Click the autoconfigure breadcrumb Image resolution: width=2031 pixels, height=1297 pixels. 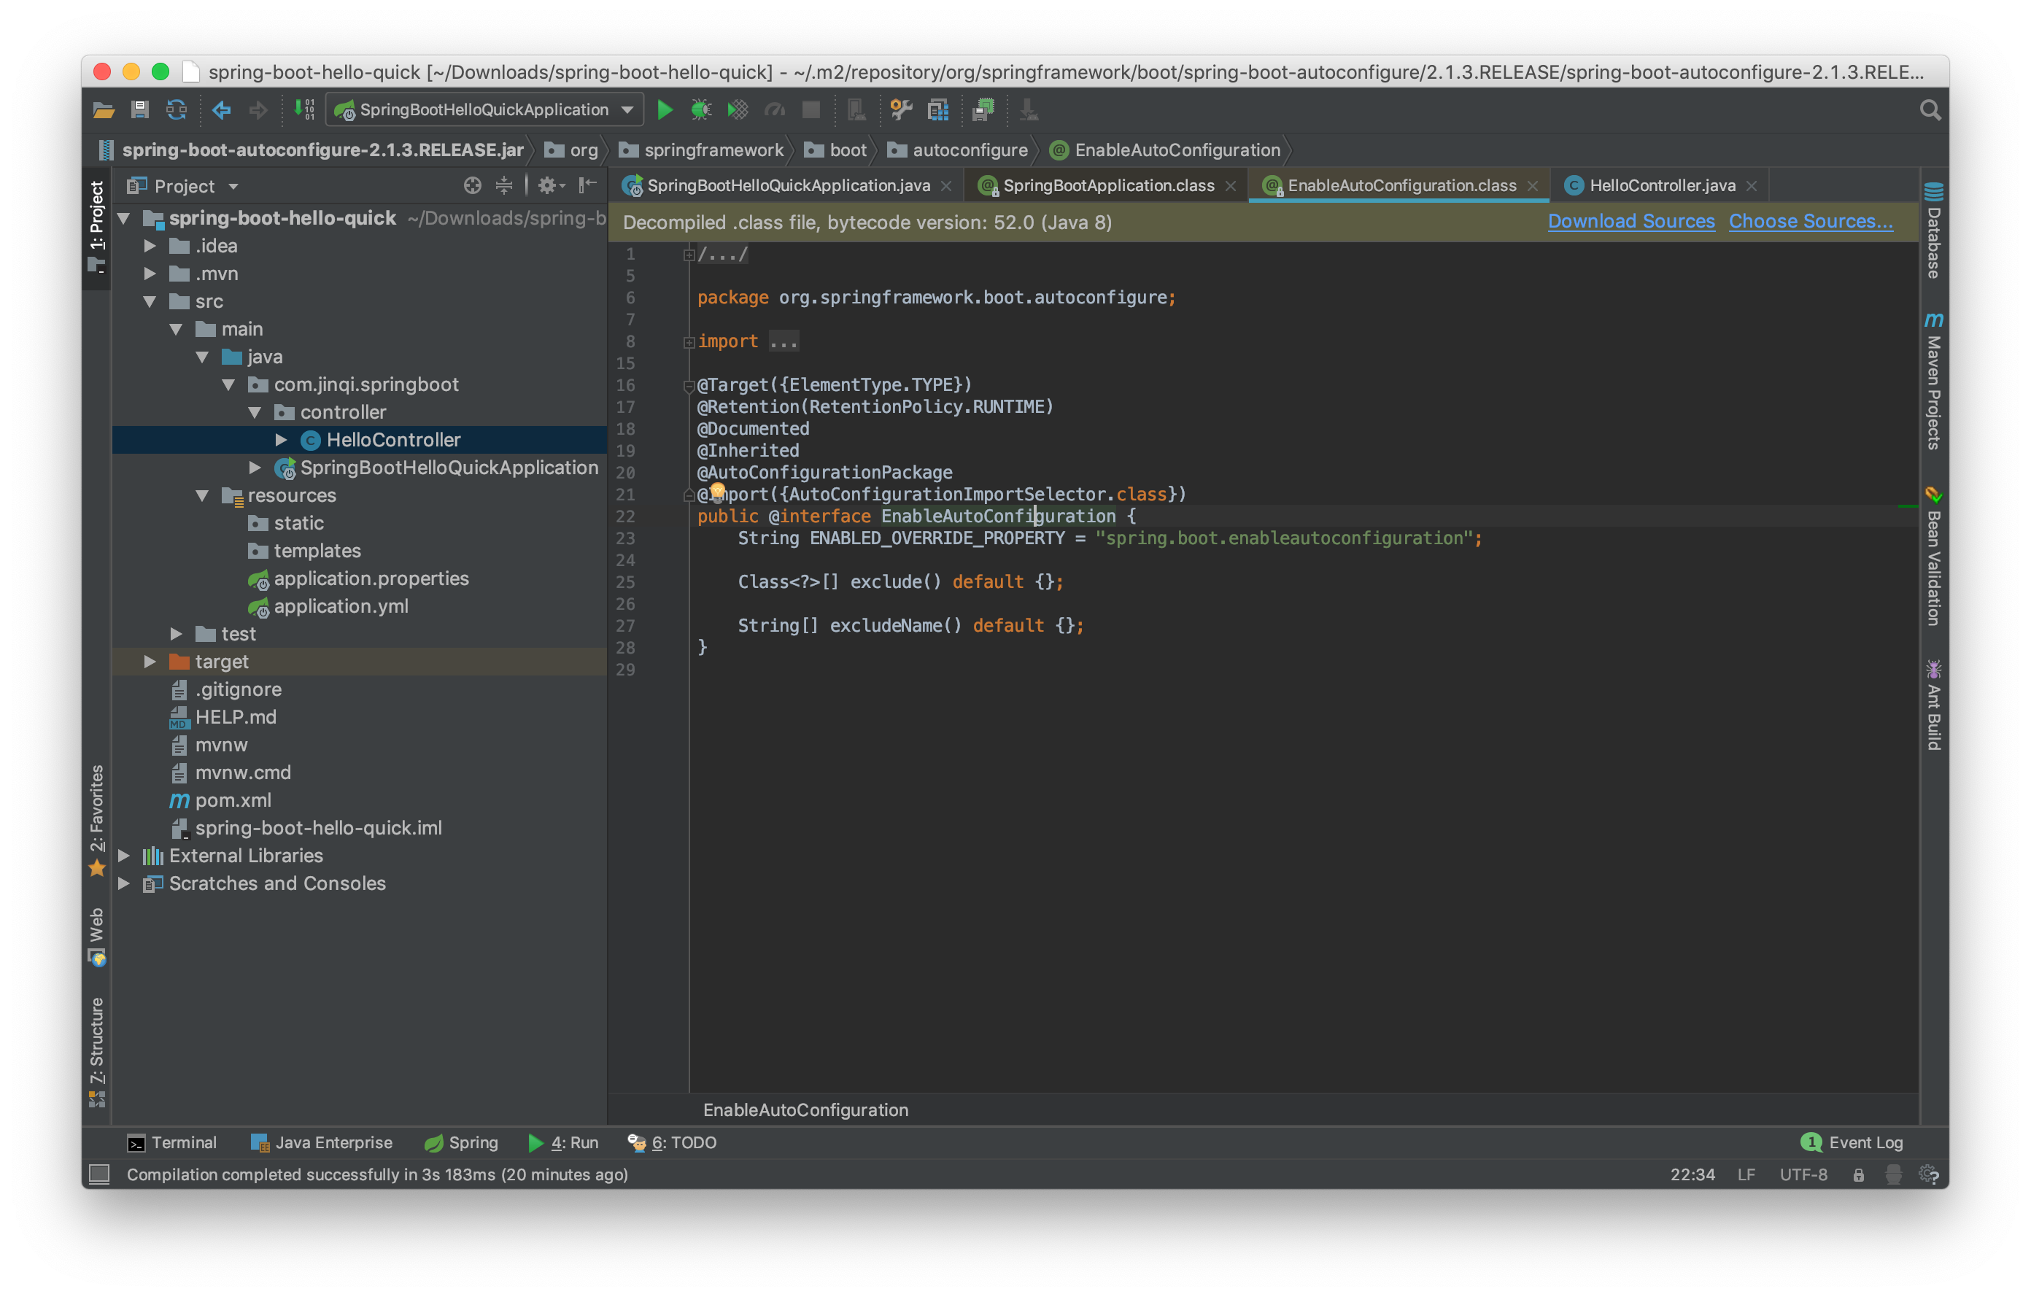pyautogui.click(x=959, y=150)
